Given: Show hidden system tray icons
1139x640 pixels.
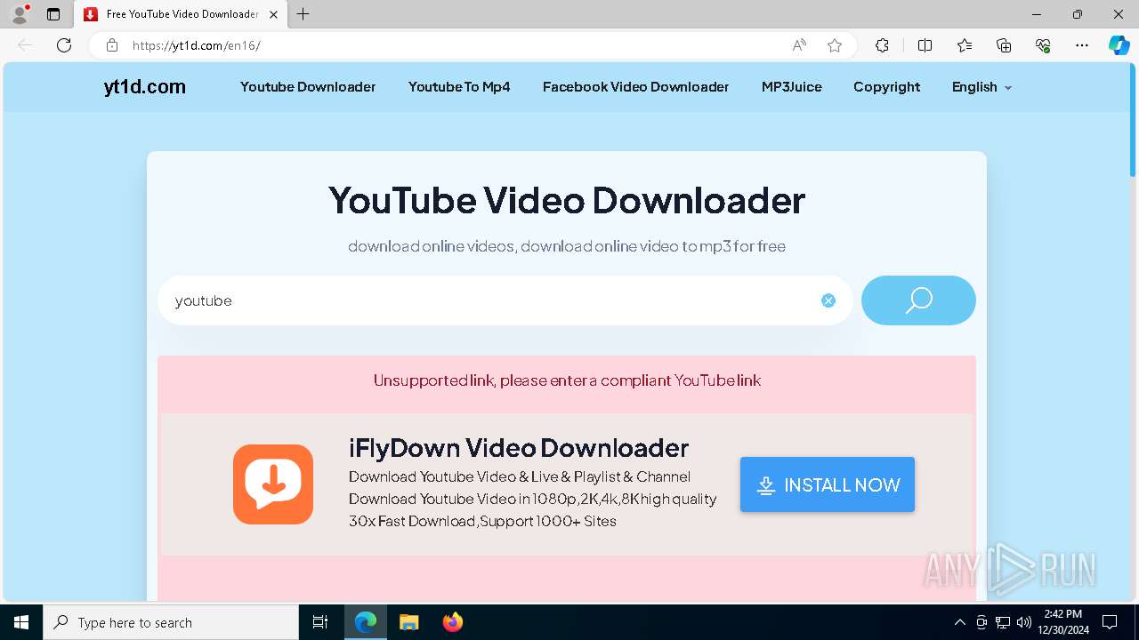Looking at the screenshot, I should (959, 622).
